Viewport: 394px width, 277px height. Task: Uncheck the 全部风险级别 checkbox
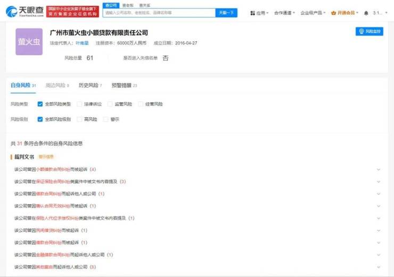(40, 119)
